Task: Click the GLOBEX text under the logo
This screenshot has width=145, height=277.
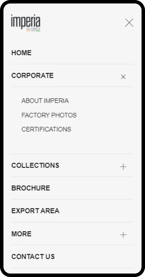Action: coord(33,28)
